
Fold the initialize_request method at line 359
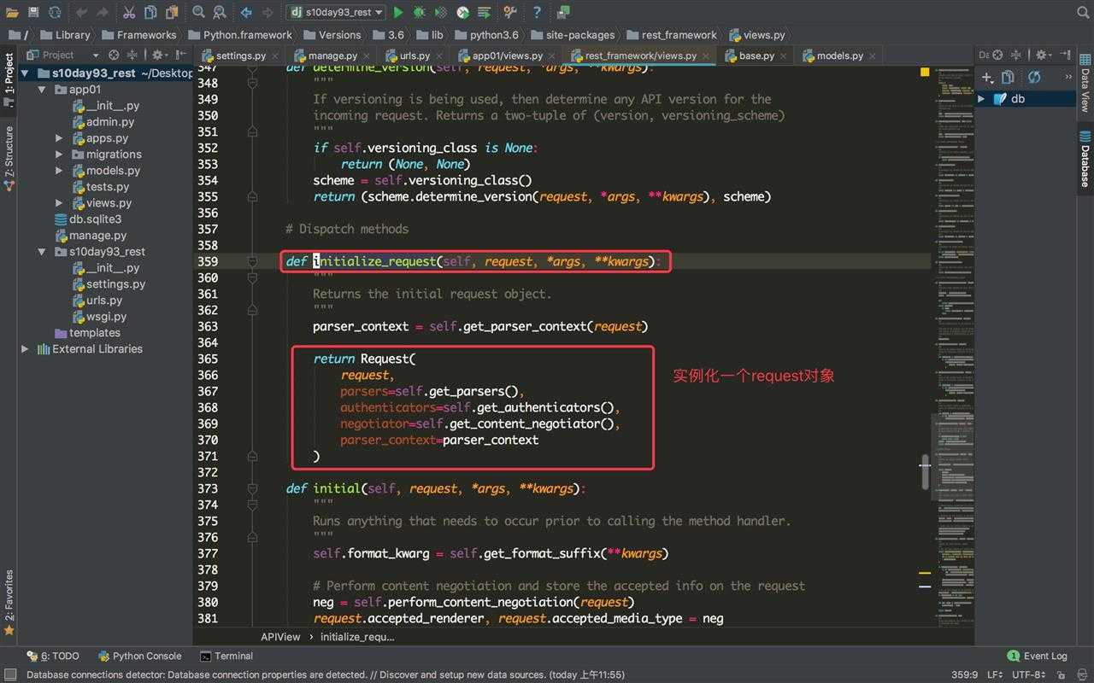pyautogui.click(x=252, y=261)
